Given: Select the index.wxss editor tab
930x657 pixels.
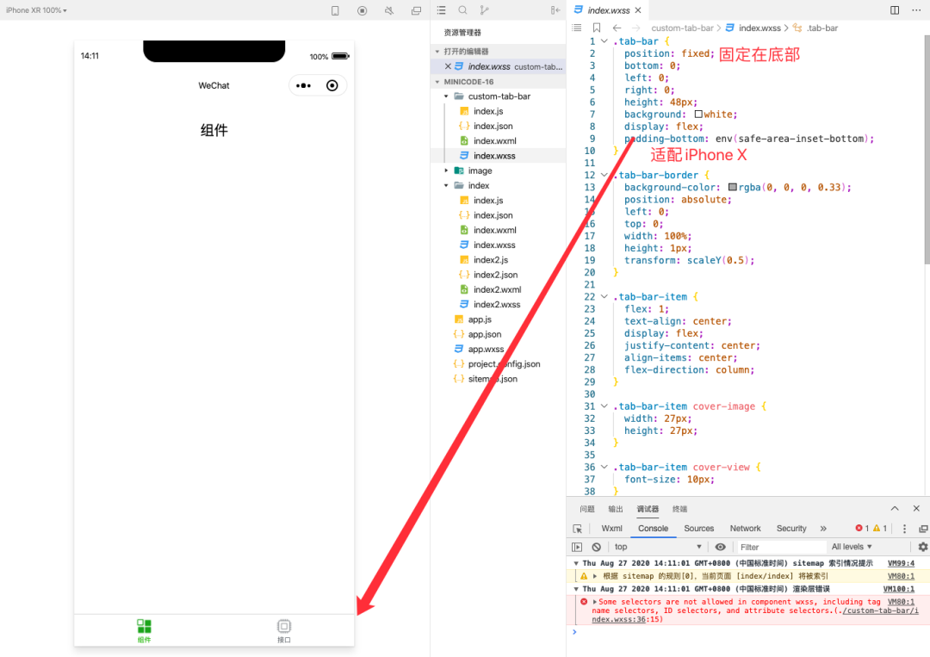Looking at the screenshot, I should tap(607, 10).
